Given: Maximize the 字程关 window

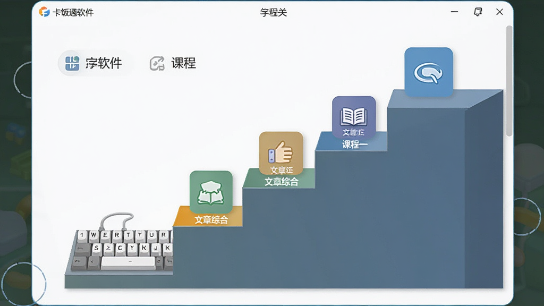Looking at the screenshot, I should click(x=478, y=12).
